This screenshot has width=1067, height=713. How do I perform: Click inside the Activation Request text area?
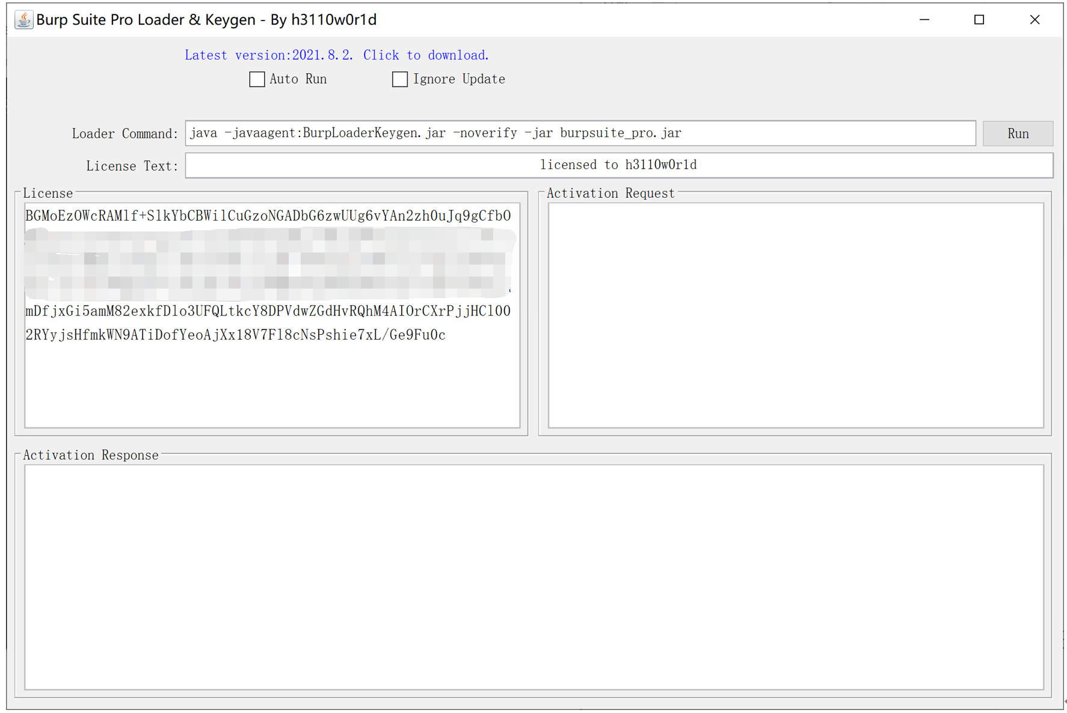coord(796,315)
